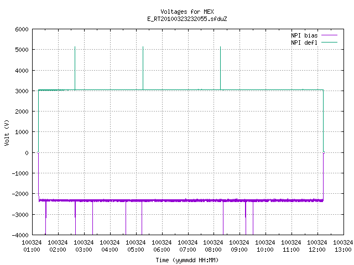
Task: Click the 6000 y-axis tick label
Action: tap(22, 29)
